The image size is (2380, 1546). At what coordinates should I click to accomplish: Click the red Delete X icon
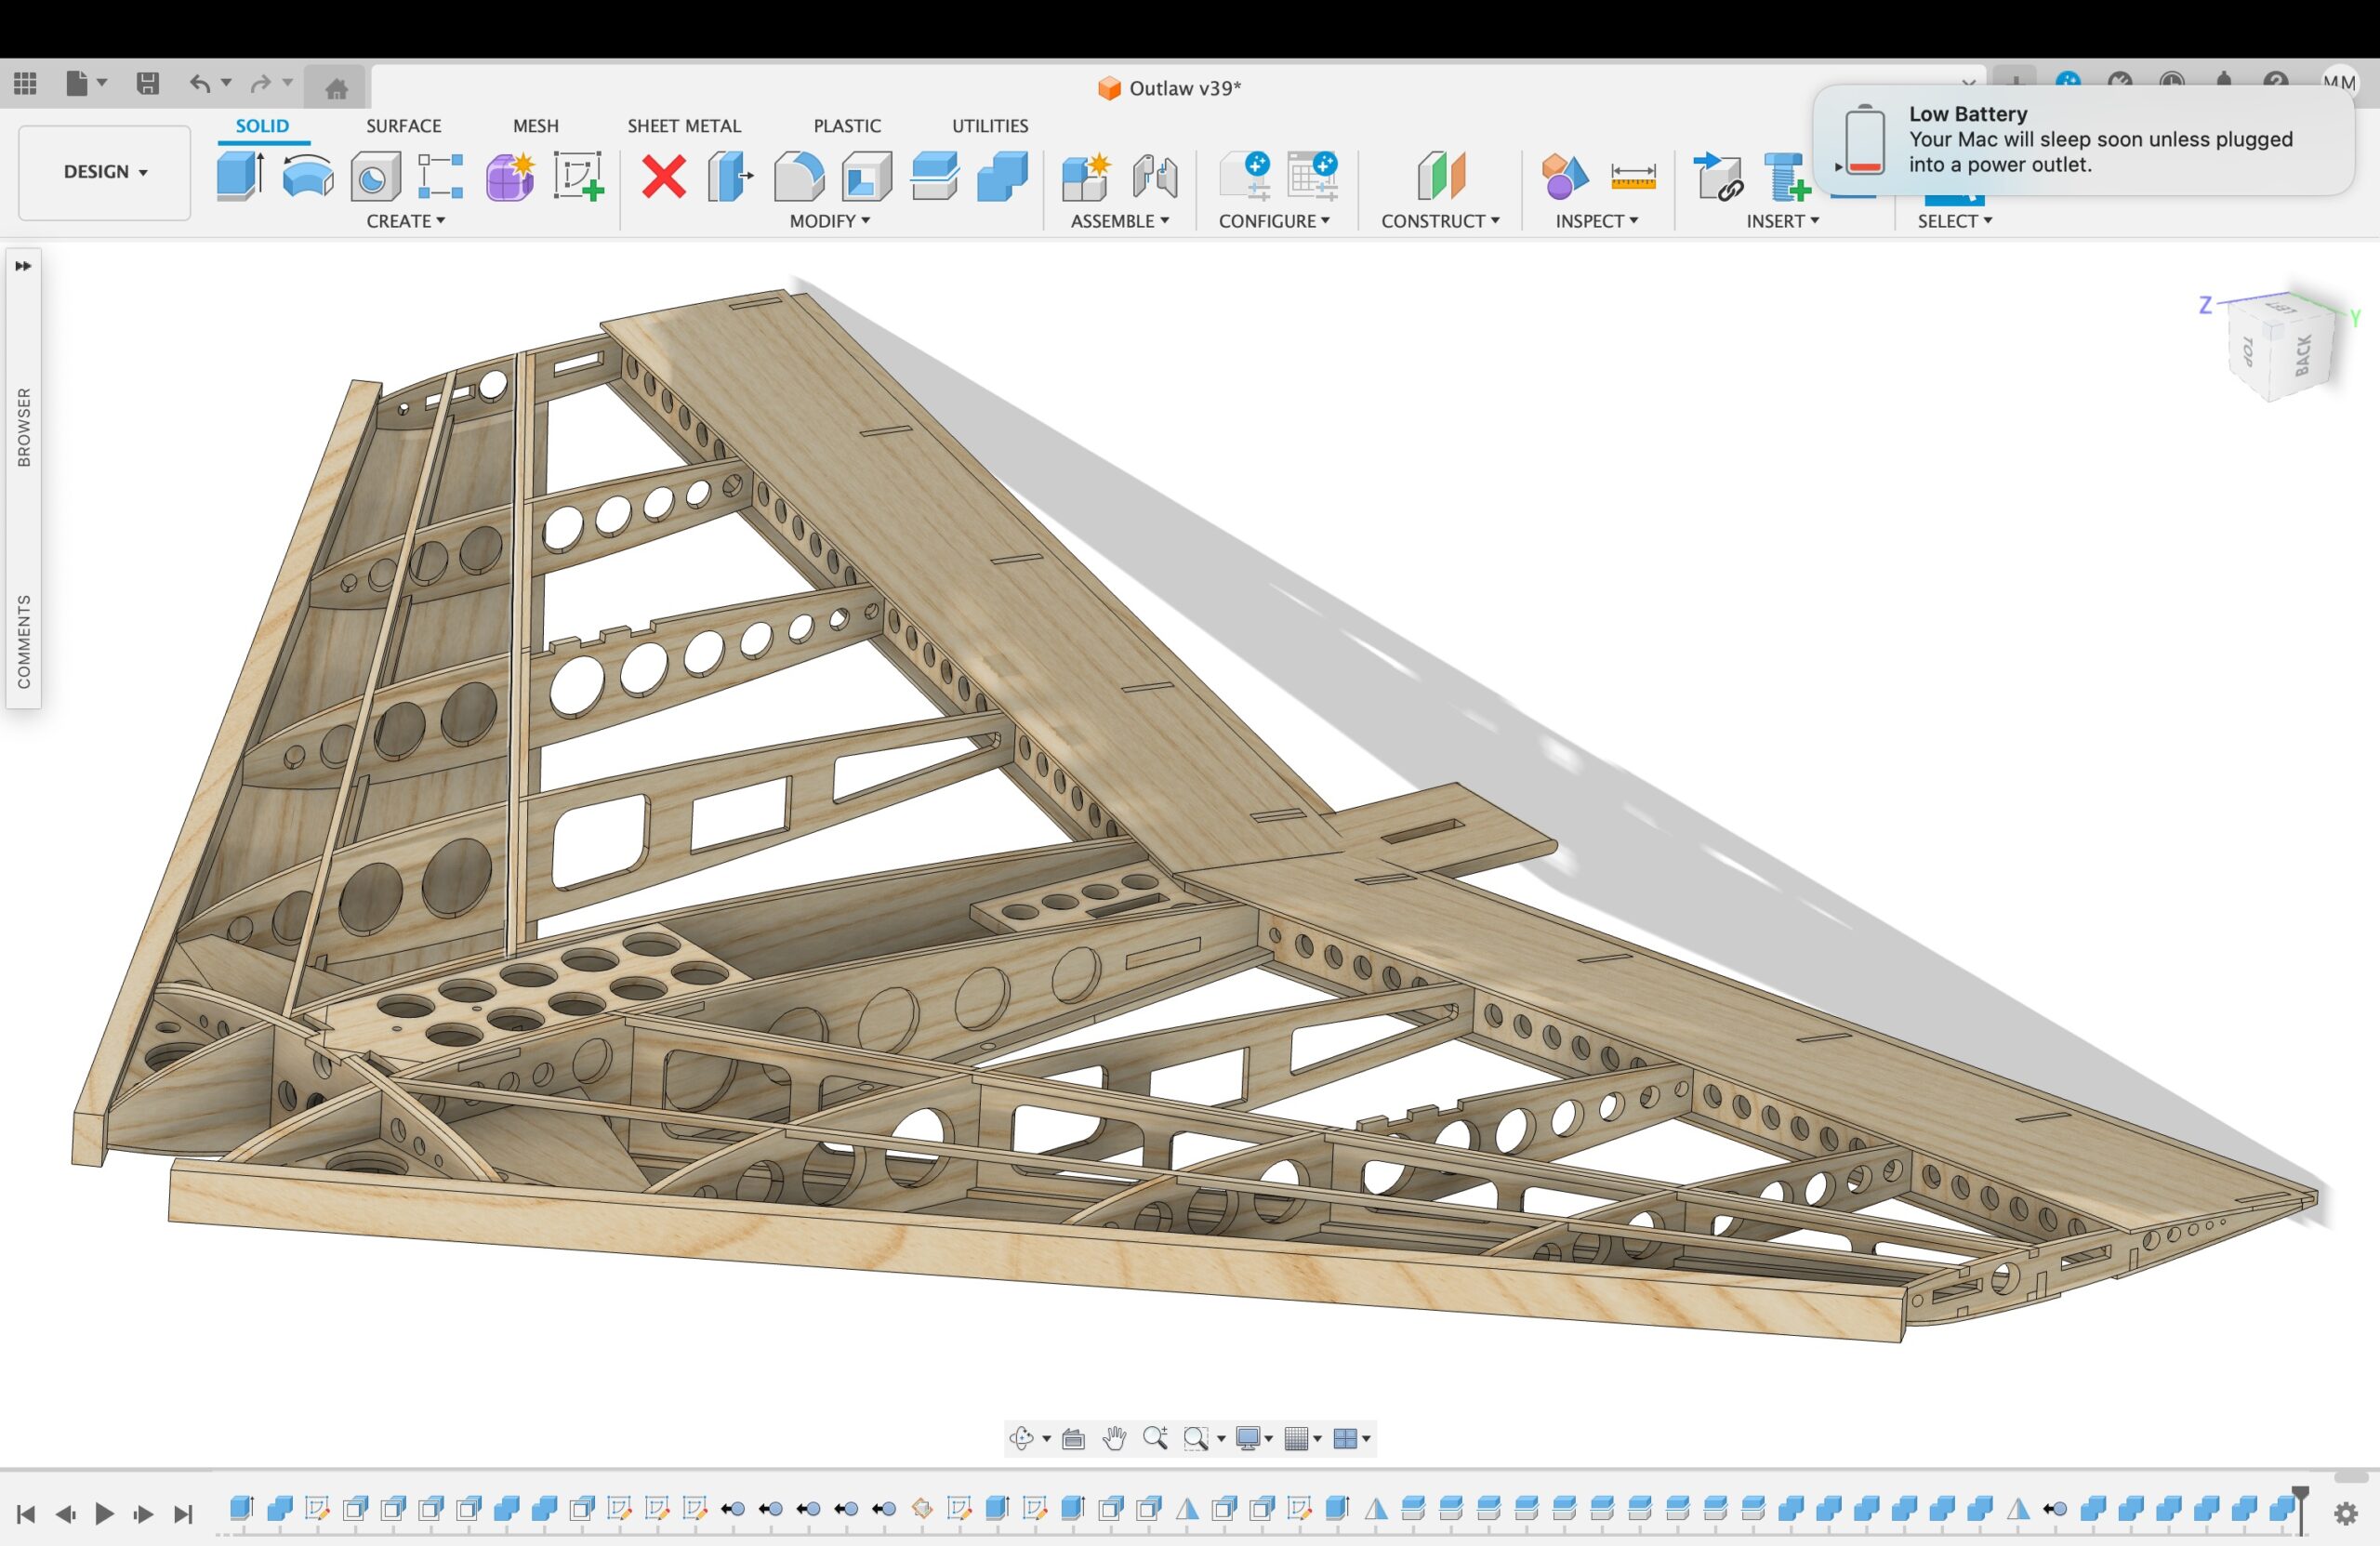(663, 177)
